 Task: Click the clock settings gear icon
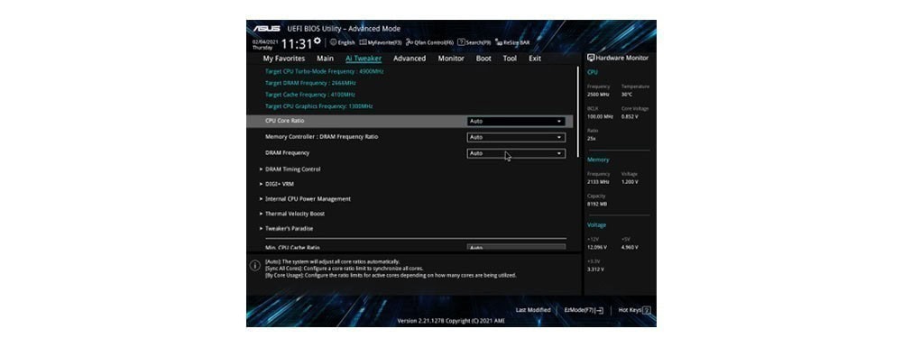(318, 41)
